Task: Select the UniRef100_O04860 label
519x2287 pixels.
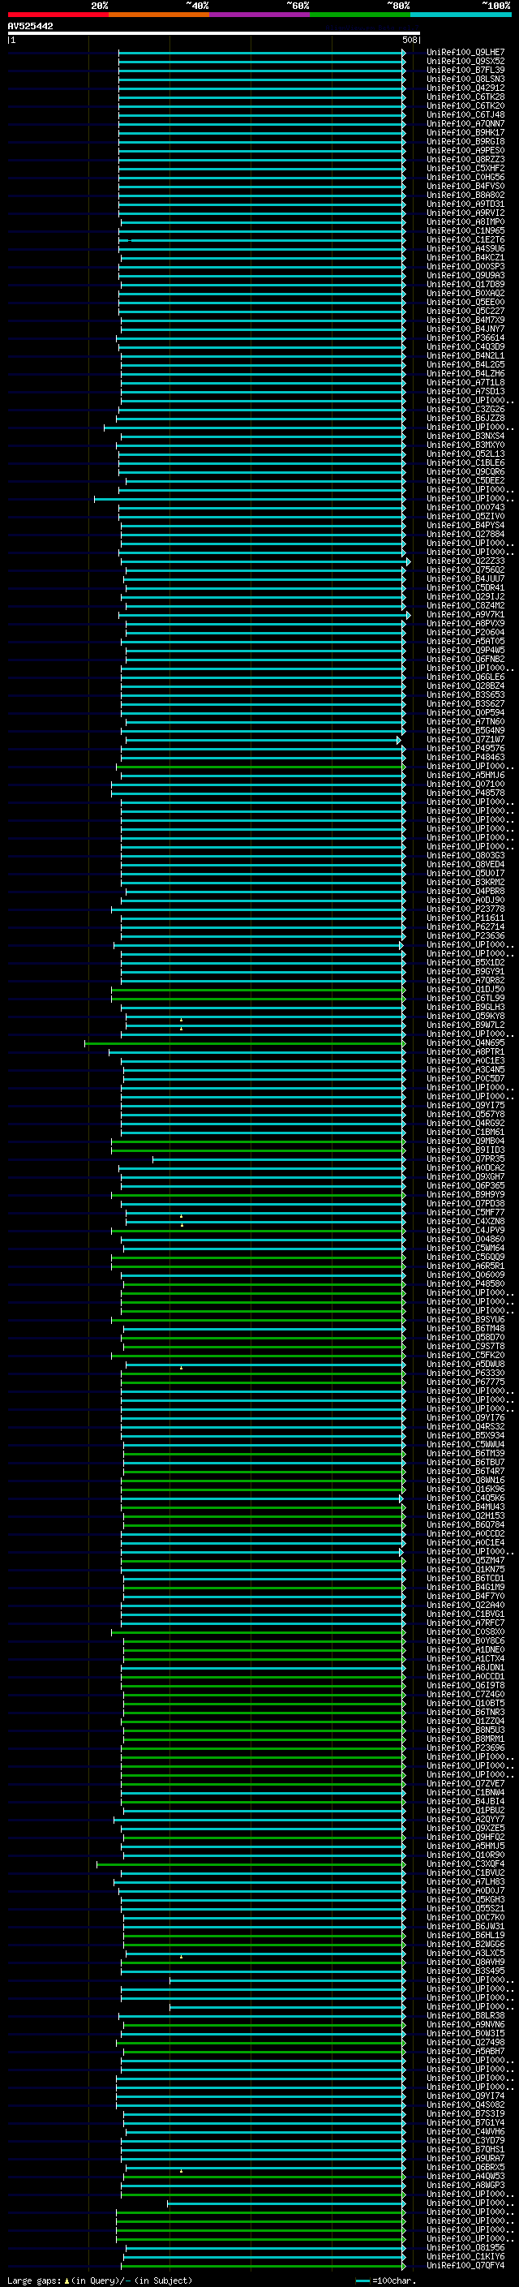Action: tap(465, 1240)
